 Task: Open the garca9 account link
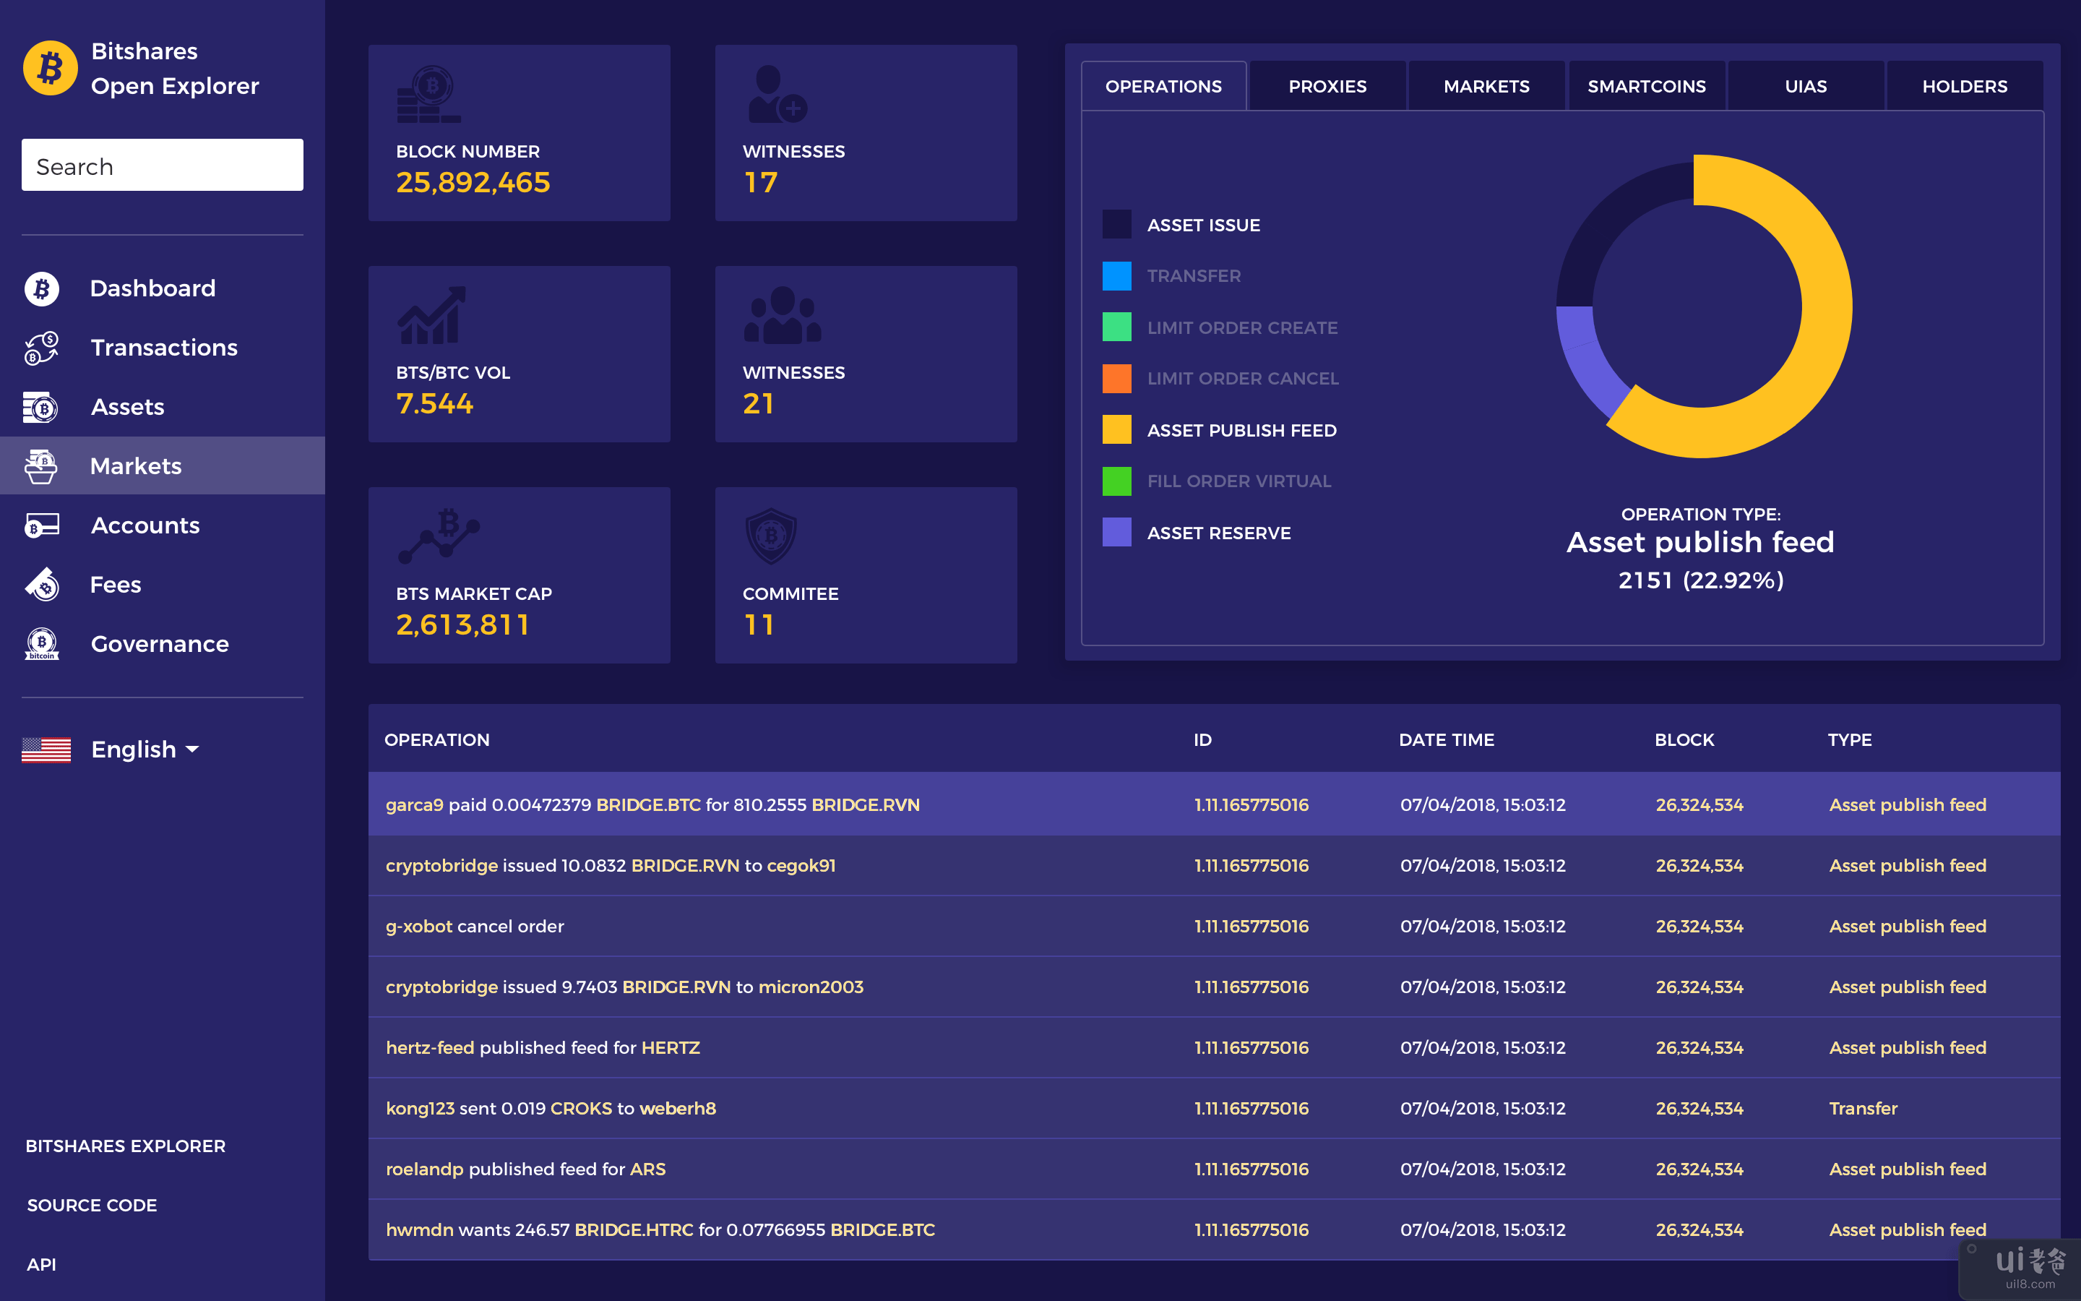point(415,804)
